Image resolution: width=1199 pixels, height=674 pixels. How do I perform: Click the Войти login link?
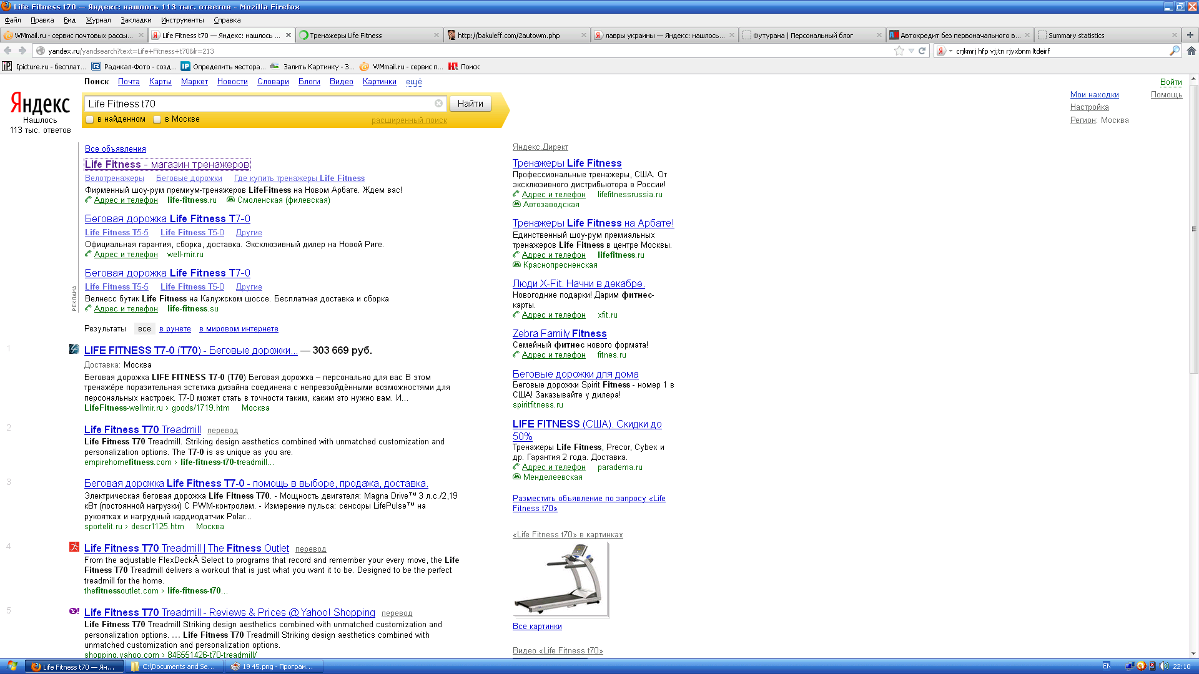(x=1171, y=82)
